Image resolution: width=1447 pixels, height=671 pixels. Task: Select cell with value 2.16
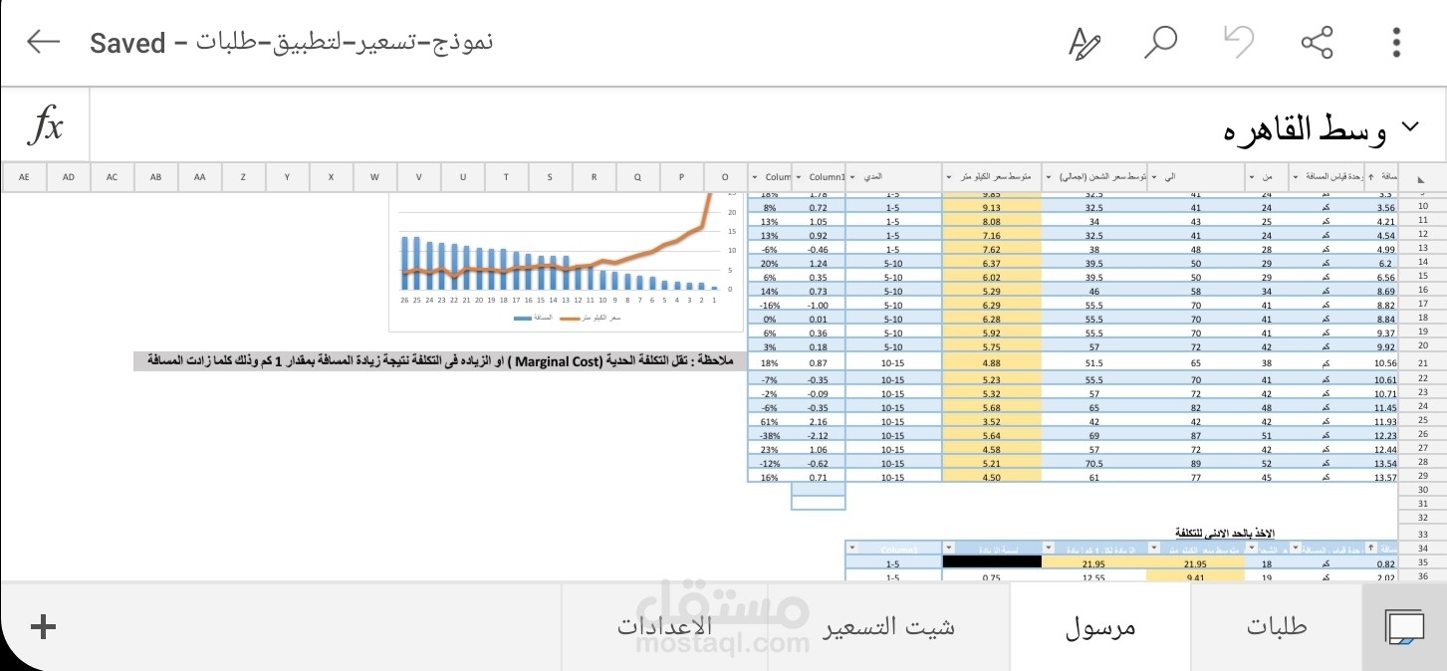coord(819,421)
